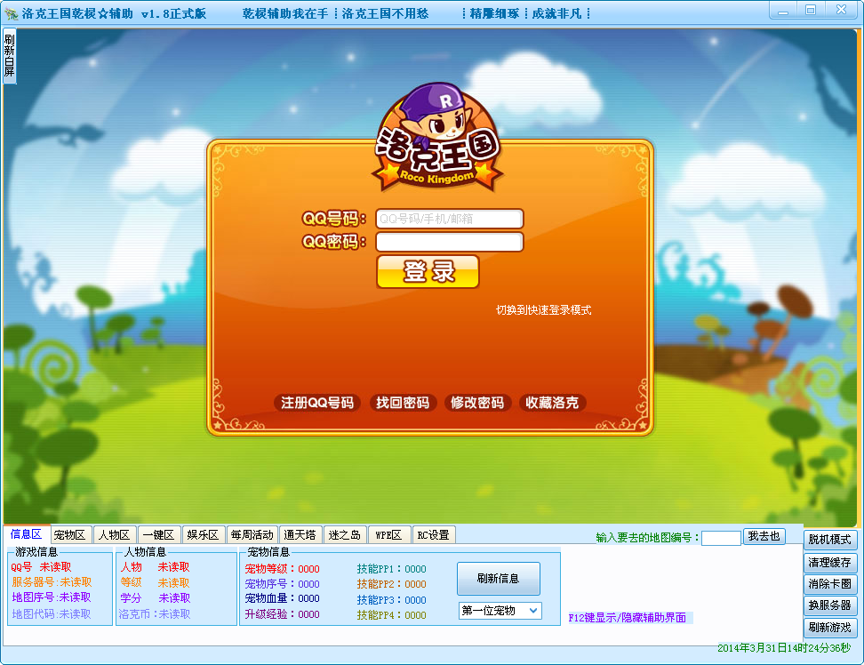Viewport: 864px width, 665px height.
Task: Click the F12键显示/隐藏辅助界面 hint text
Action: click(x=627, y=618)
